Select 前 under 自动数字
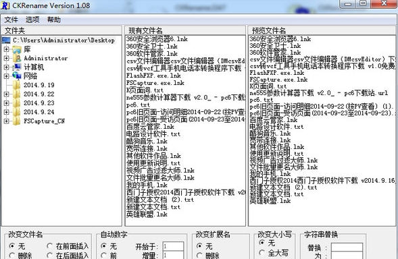Viewport: 398px width, 259px height. pos(109,255)
